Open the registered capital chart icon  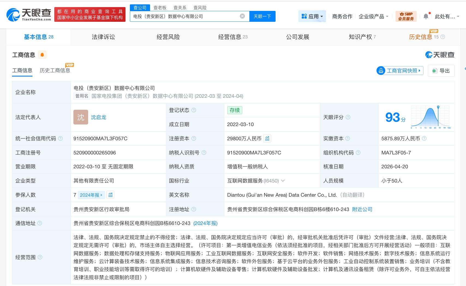(267, 139)
